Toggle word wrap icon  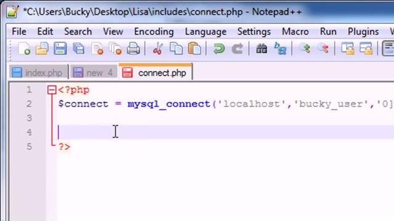(388, 48)
